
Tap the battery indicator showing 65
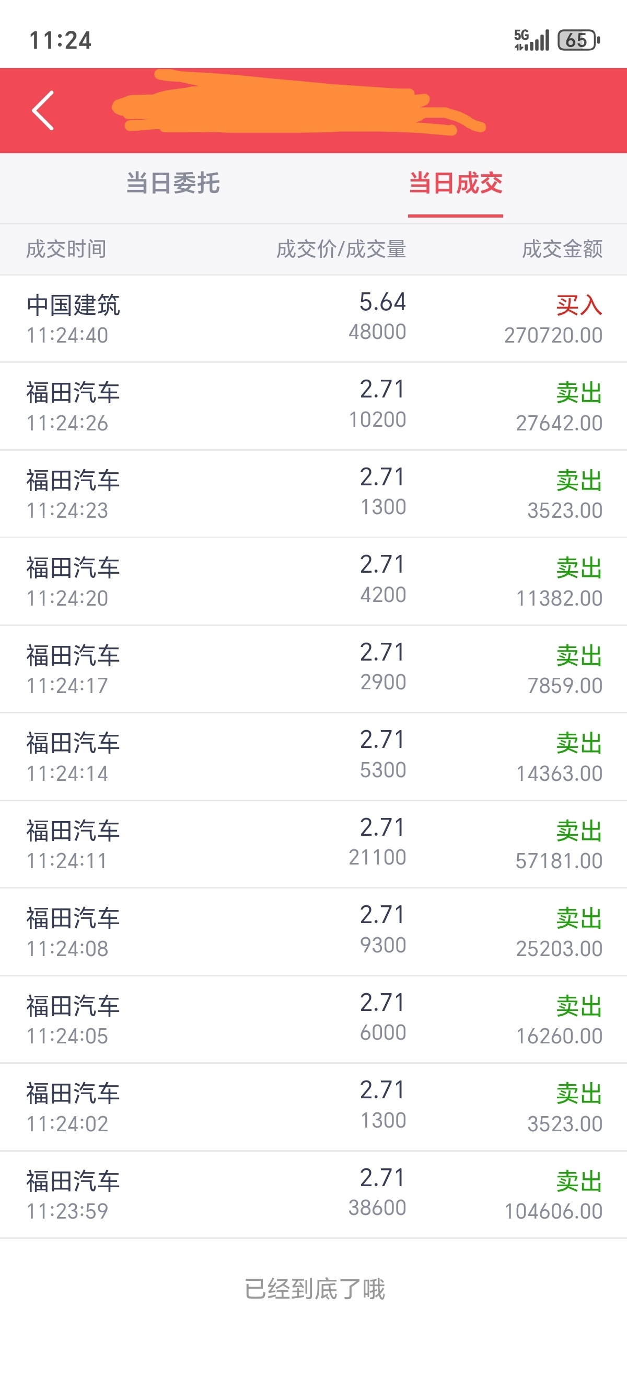pyautogui.click(x=578, y=40)
